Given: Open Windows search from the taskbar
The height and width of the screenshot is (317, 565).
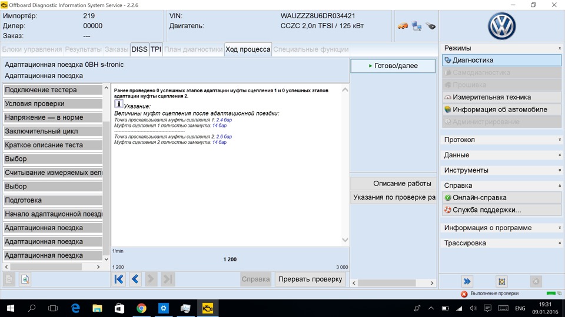Looking at the screenshot, I should tap(32, 308).
